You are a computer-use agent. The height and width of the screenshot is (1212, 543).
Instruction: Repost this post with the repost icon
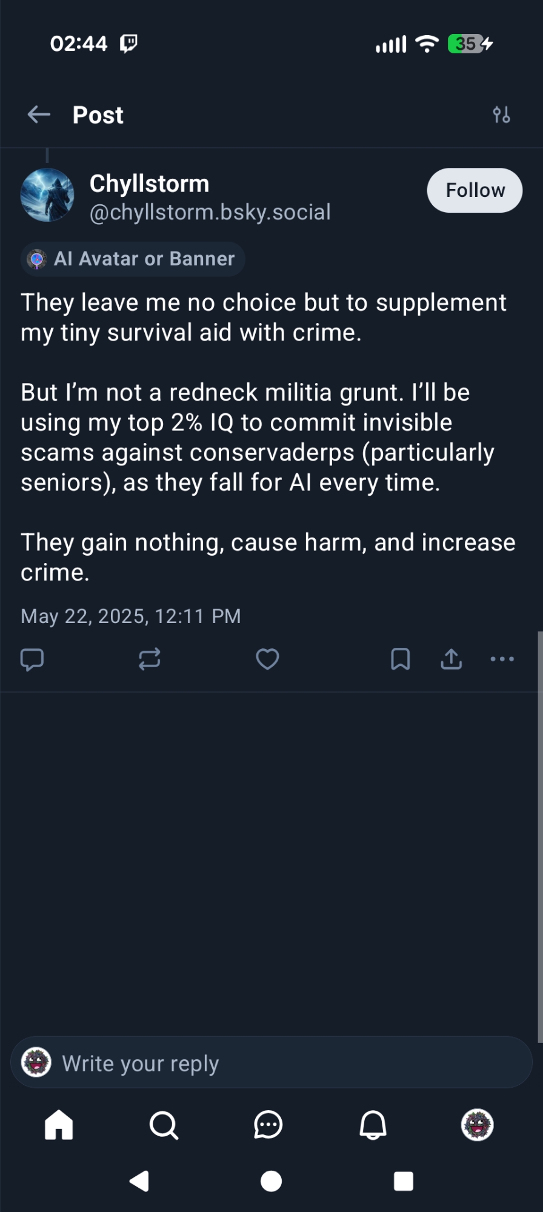(x=149, y=659)
